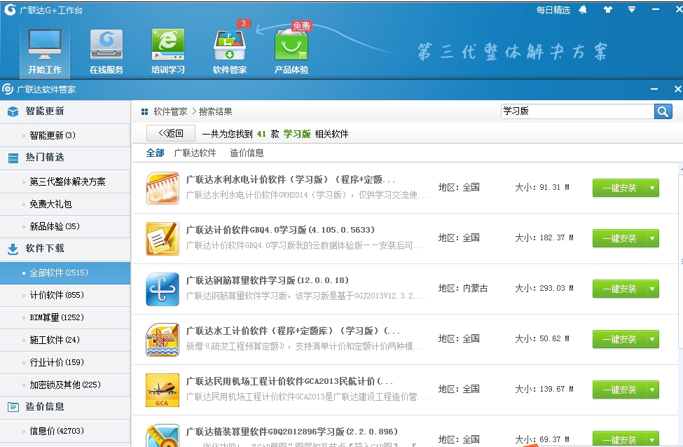683x447 pixels.
Task: Select the 全部 filter tab
Action: pos(155,153)
